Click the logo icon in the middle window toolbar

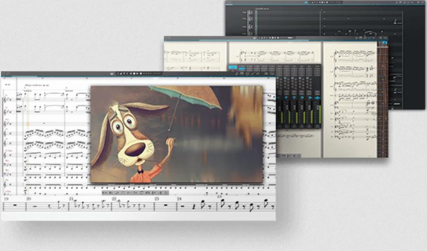pyautogui.click(x=254, y=38)
